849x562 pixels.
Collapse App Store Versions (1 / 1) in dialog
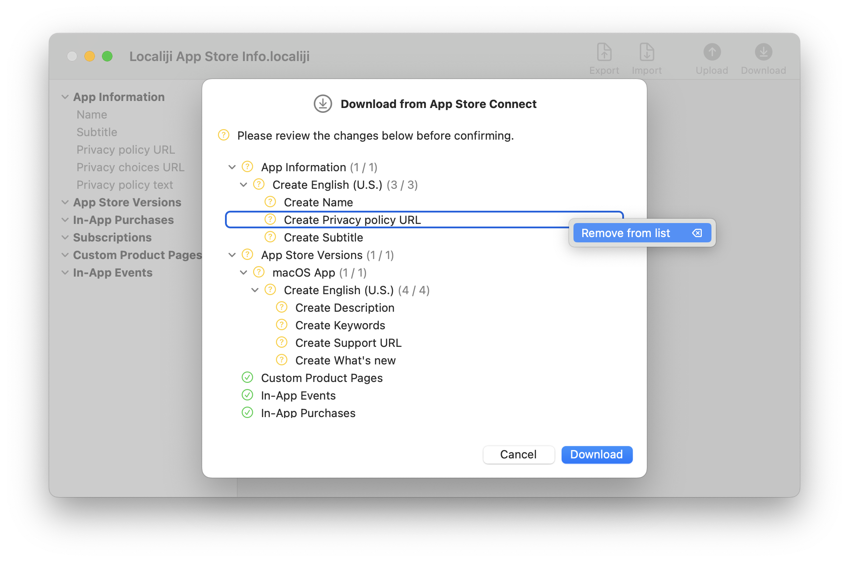(x=232, y=255)
